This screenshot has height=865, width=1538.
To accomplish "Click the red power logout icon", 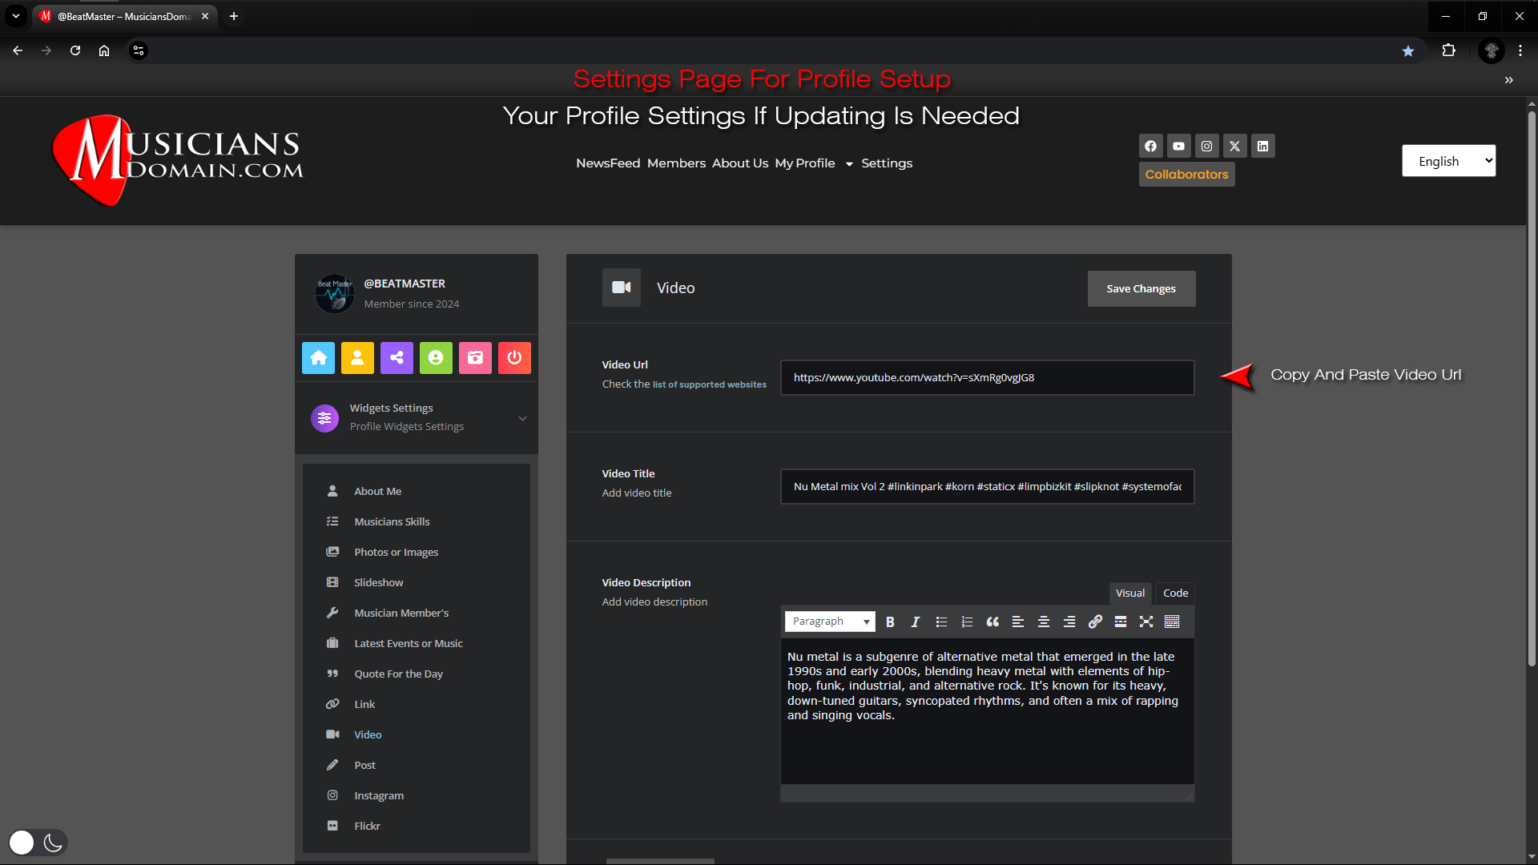I will (514, 358).
